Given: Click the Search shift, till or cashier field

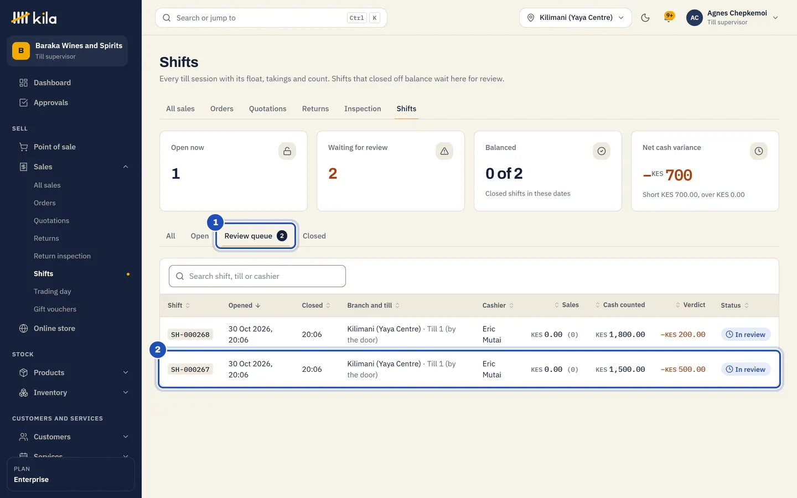Looking at the screenshot, I should [257, 276].
